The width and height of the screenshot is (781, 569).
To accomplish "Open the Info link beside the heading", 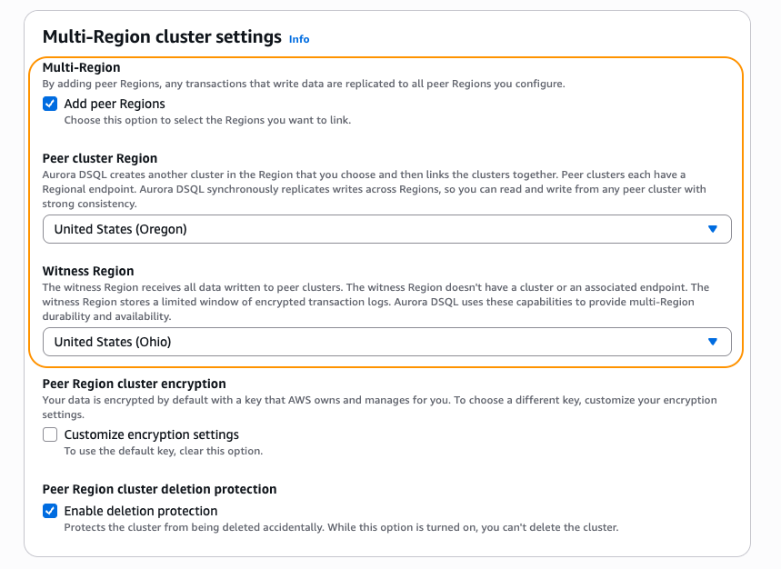I will click(x=298, y=39).
